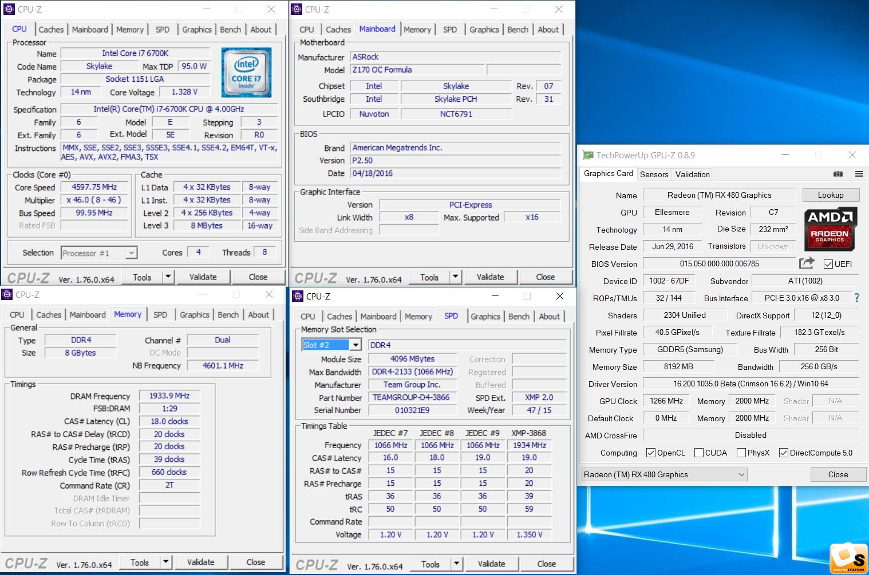Toggle the UEFI checkbox in GPU-Z

828,264
